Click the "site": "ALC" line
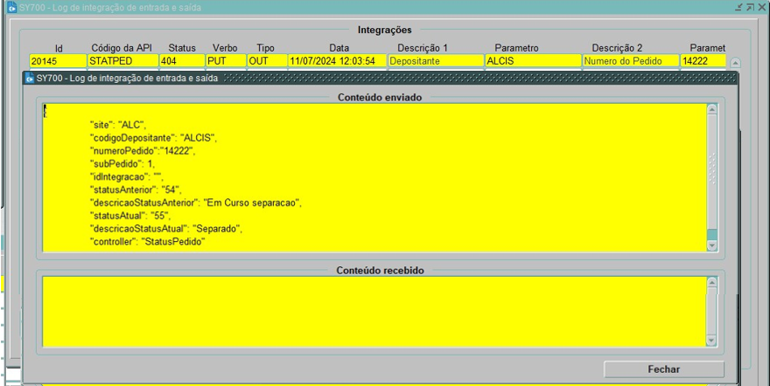Viewport: 770px width, 386px height. pyautogui.click(x=118, y=125)
